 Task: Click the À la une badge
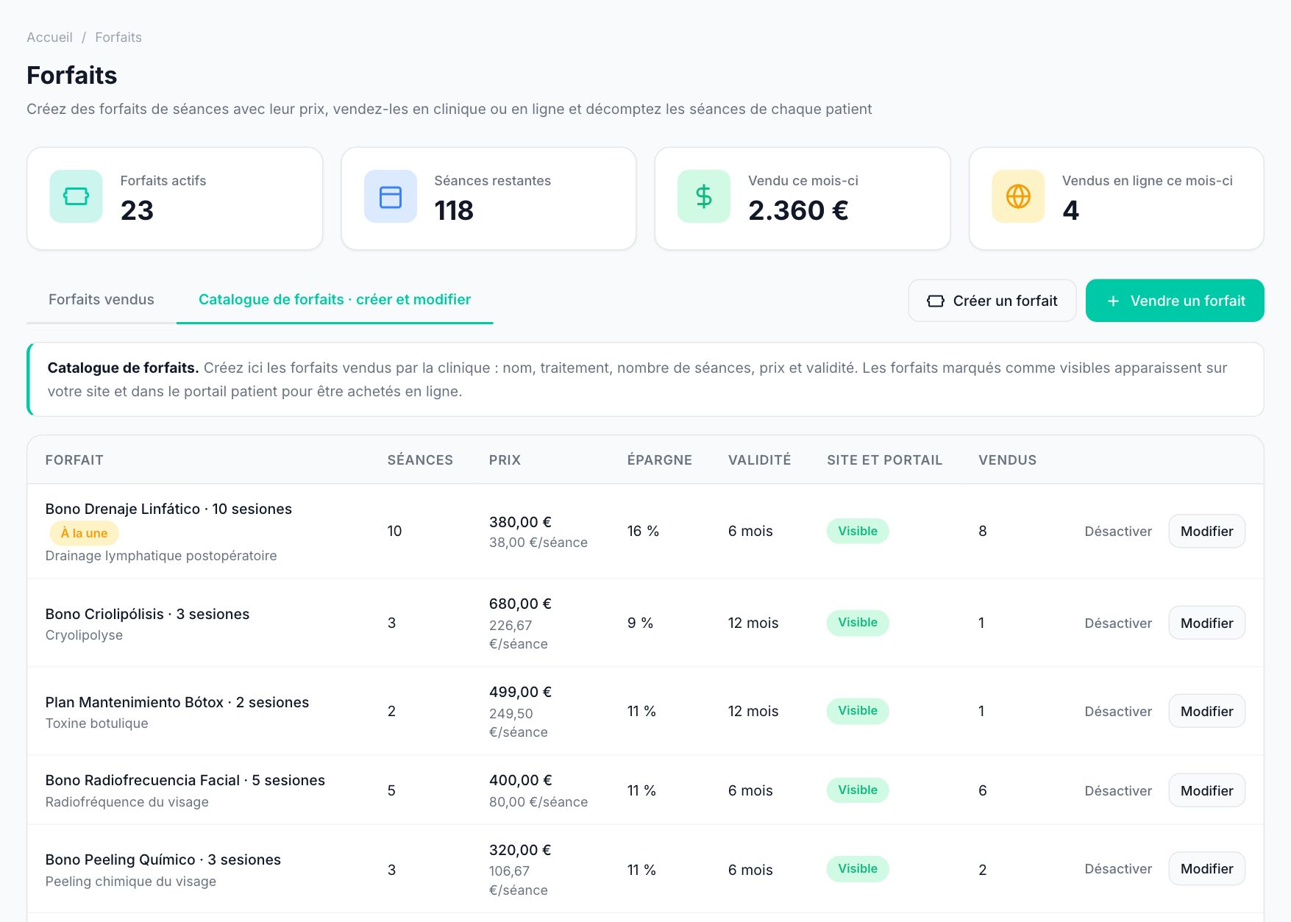[x=84, y=533]
